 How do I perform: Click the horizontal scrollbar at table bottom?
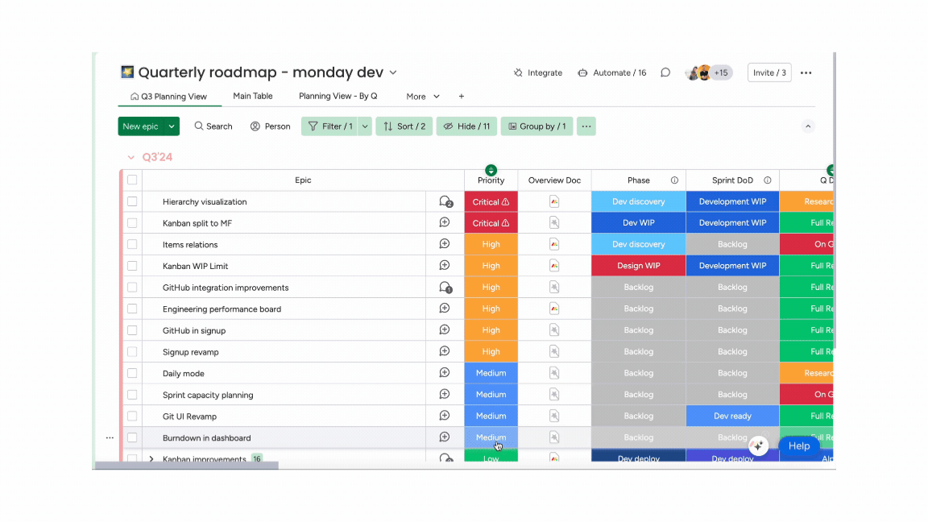[x=187, y=466]
